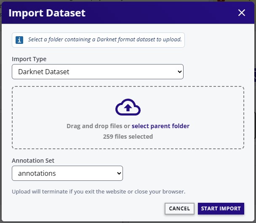Open the Annotation Set dropdown
Viewport: 256px width, 223px height.
point(67,173)
